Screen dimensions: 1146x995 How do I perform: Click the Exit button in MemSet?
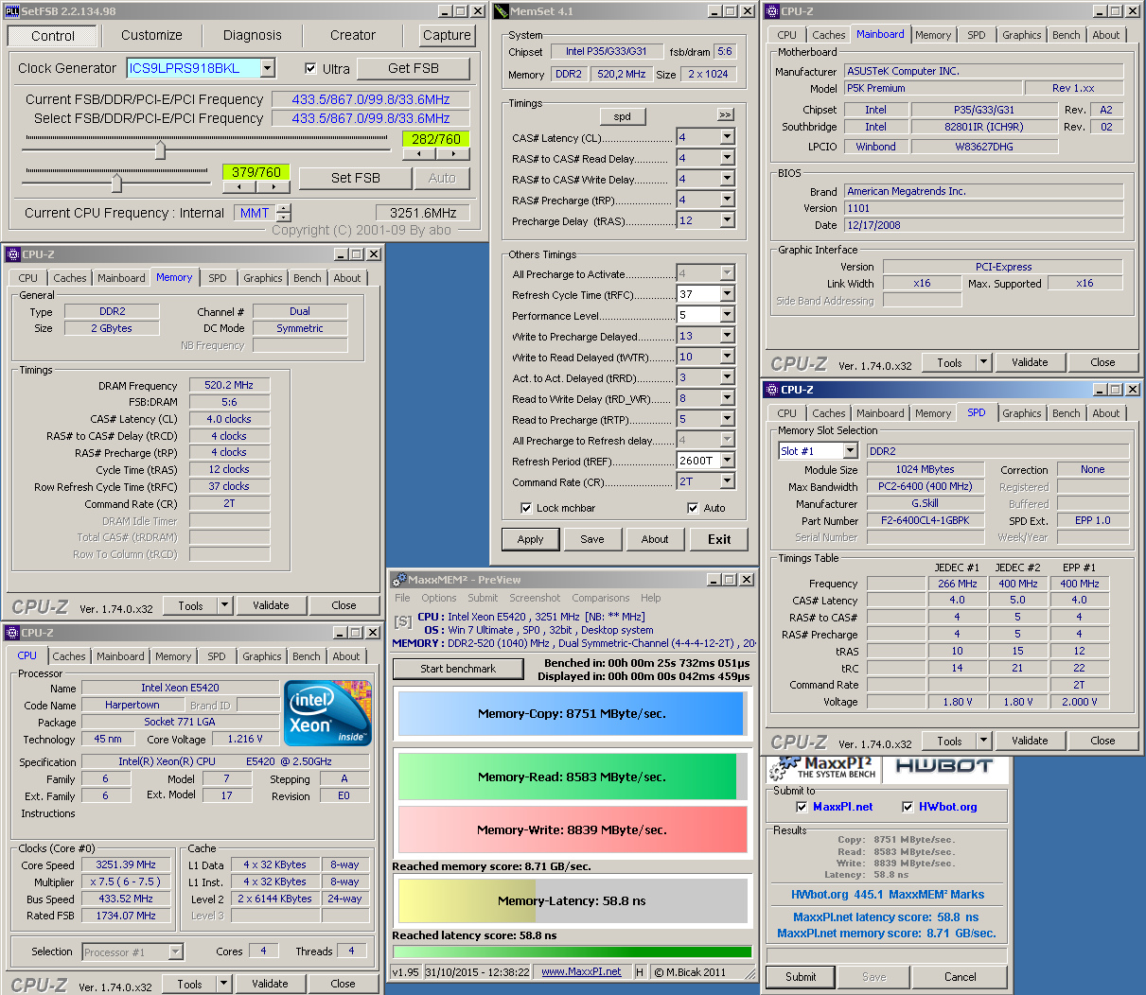click(x=719, y=539)
